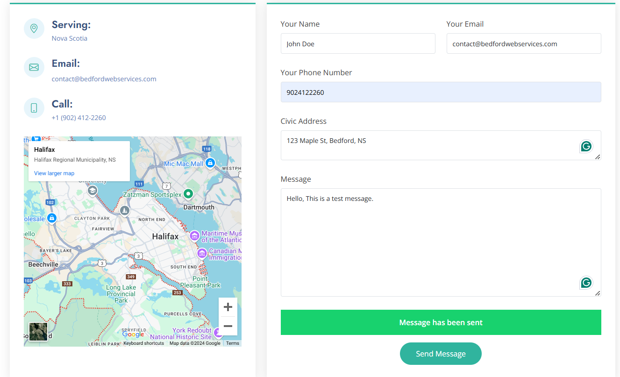Click the envelope icon beside Email heading
Screen dimensions: 620x377
click(34, 68)
